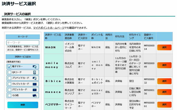Click registration number MP0000156
The image size is (177, 110).
[x=150, y=92]
